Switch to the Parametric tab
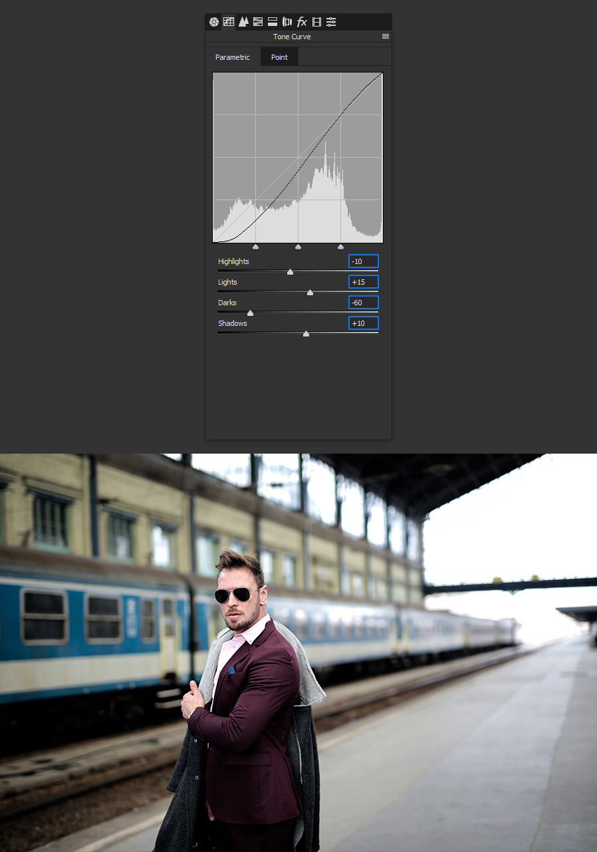The width and height of the screenshot is (597, 852). [x=233, y=57]
